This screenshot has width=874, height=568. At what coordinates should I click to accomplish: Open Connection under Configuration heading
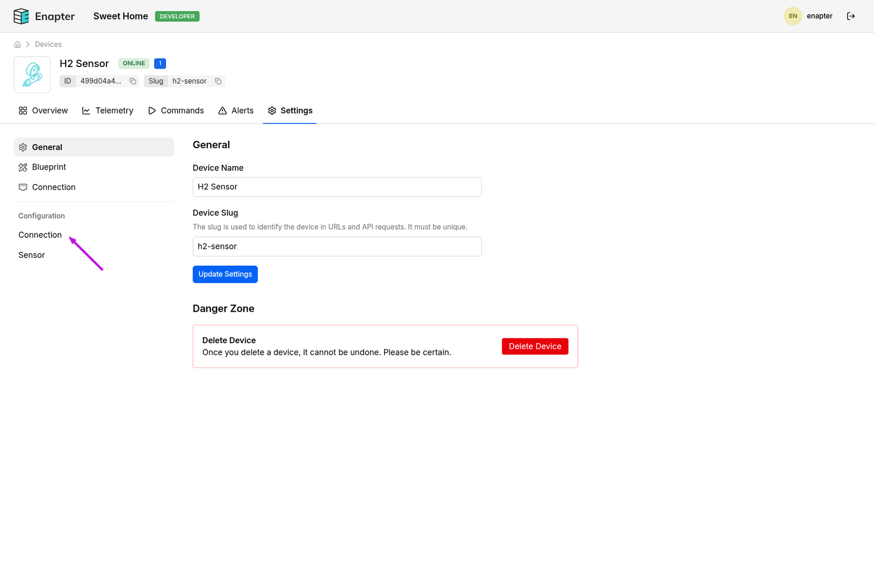coord(40,235)
